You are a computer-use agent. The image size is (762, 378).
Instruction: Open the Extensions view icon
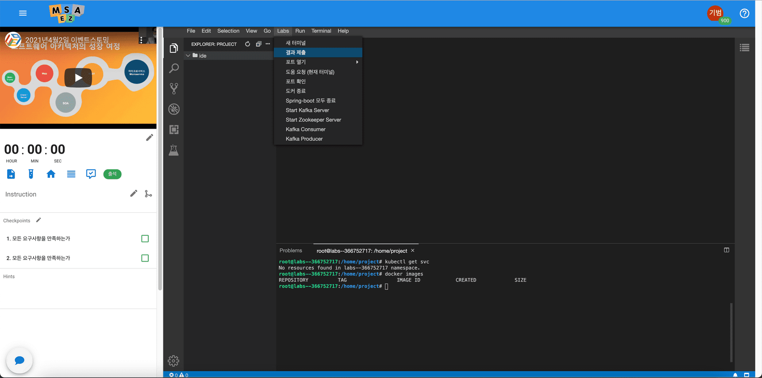pyautogui.click(x=174, y=129)
